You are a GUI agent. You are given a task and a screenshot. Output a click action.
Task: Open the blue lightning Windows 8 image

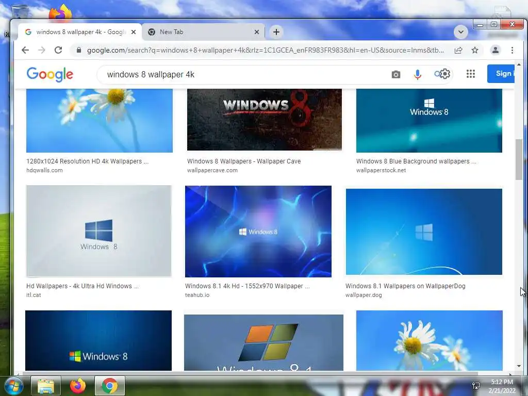coord(258,232)
